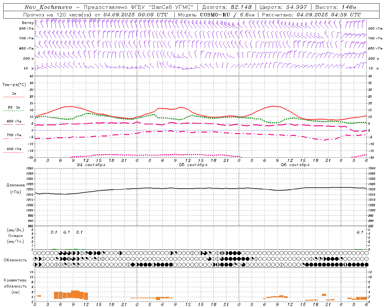This screenshot has height=307, width=384.
Task: Click the model label "COSMO-RU / 6.6км"
Action: pos(227,15)
